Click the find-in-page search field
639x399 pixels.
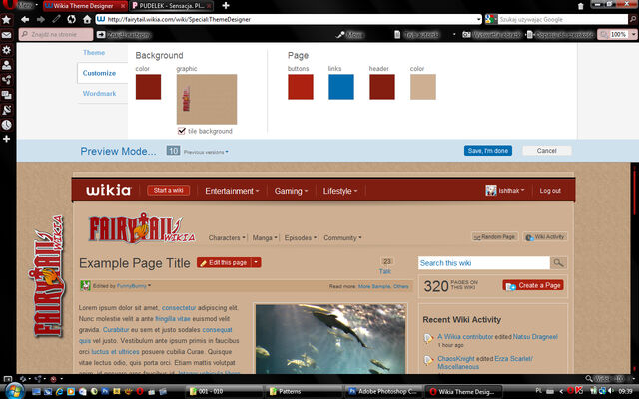tap(56, 35)
